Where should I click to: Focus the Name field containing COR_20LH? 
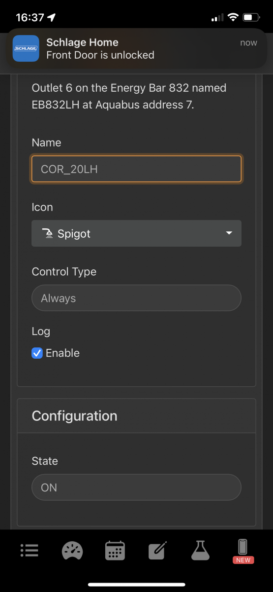[136, 169]
